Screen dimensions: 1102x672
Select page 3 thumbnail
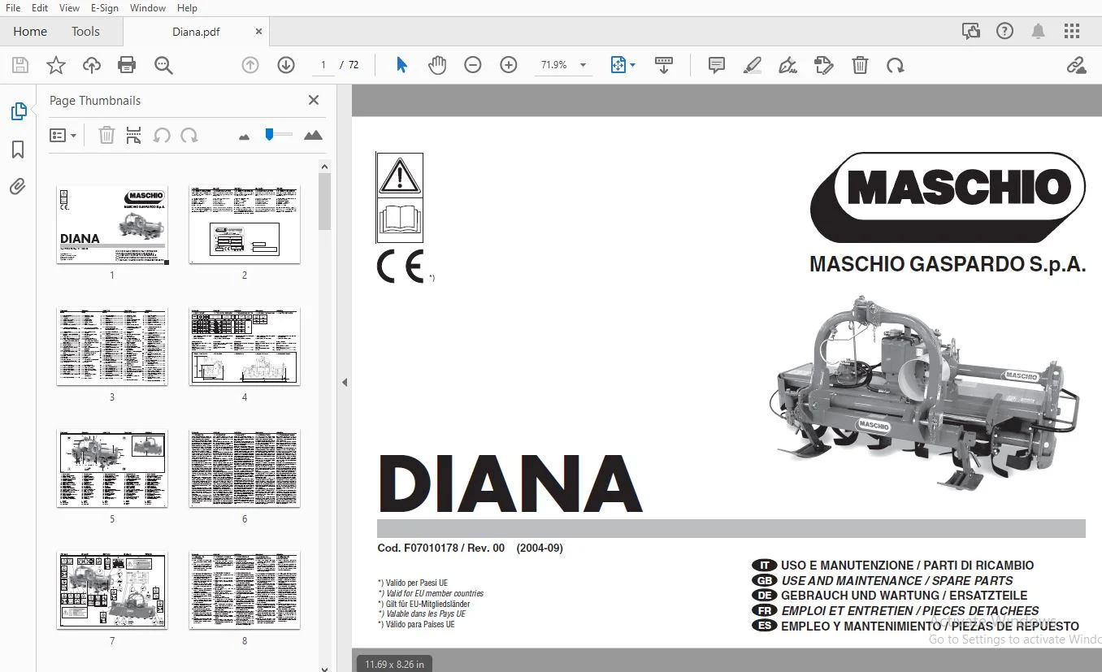pyautogui.click(x=112, y=346)
